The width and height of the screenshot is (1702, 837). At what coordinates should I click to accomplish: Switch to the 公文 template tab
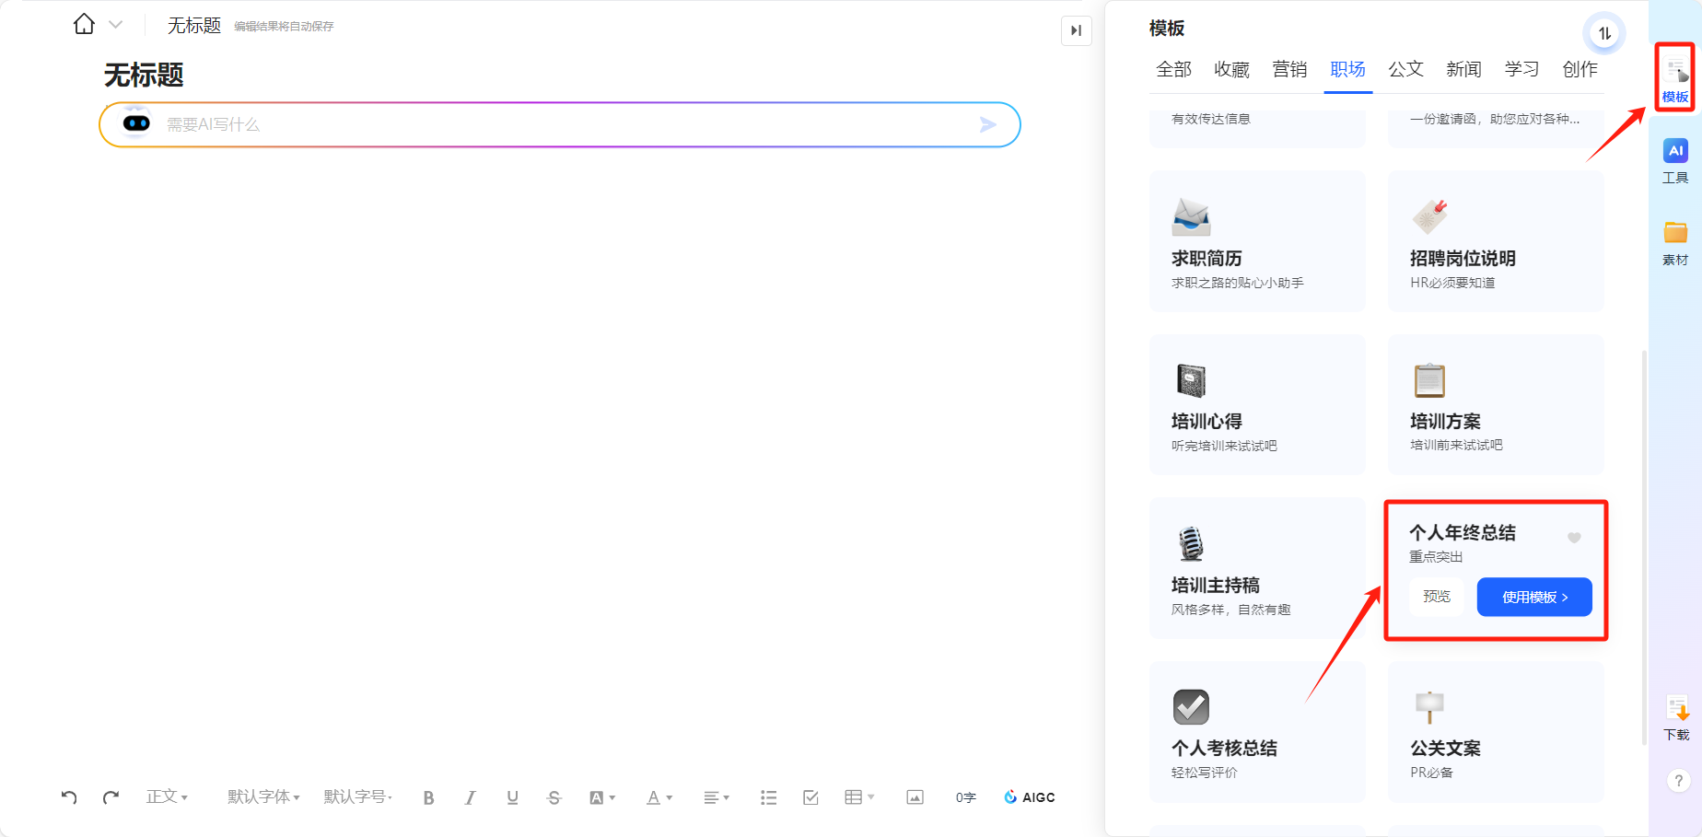(1405, 70)
